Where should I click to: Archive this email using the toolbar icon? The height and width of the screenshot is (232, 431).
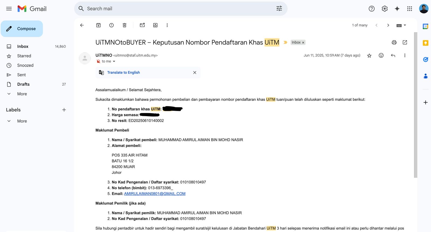pyautogui.click(x=98, y=25)
